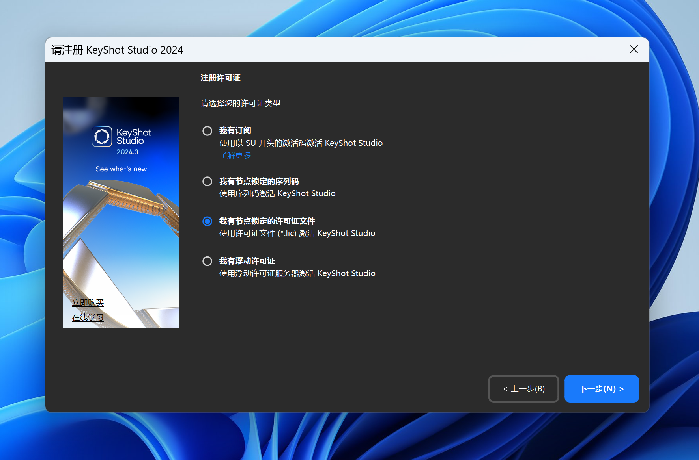Click description 使用序列码激活 KeyShot Studio

click(x=277, y=193)
